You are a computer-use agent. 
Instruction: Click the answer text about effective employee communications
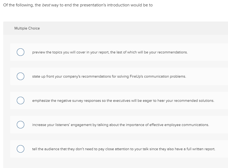click(x=120, y=125)
